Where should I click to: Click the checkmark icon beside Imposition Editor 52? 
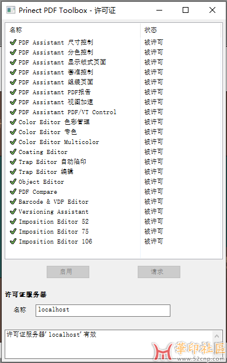click(13, 221)
